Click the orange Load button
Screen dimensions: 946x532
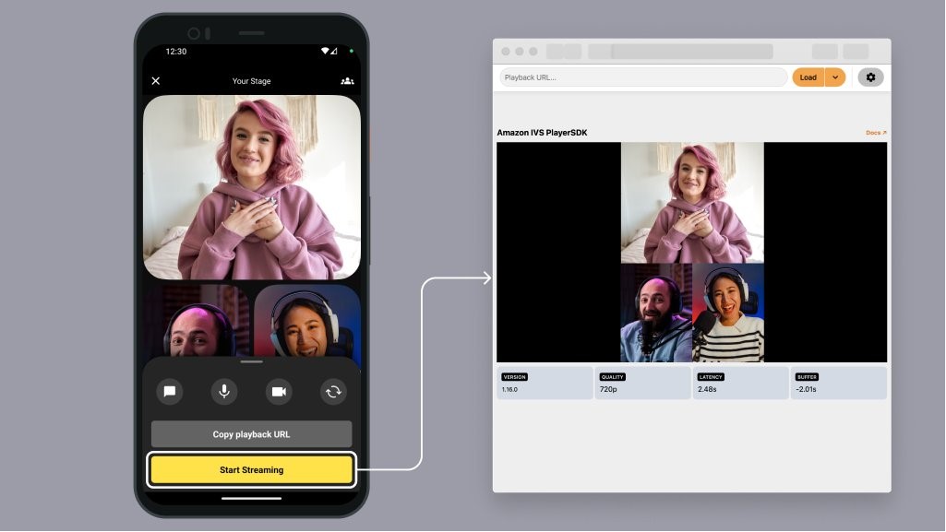[x=808, y=77]
